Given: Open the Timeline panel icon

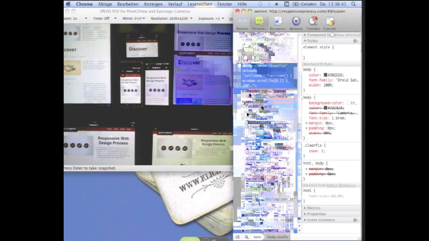Looking at the screenshot, I should click(313, 23).
